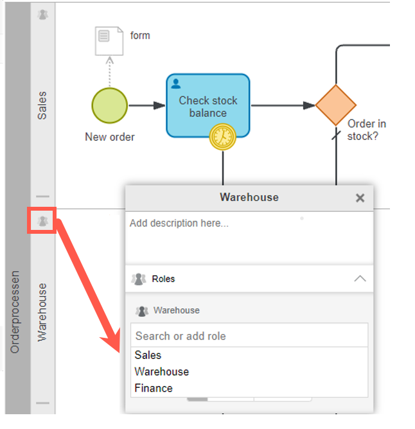The width and height of the screenshot is (415, 429).
Task: Click the Warehouse lane roles icon
Action: (42, 221)
